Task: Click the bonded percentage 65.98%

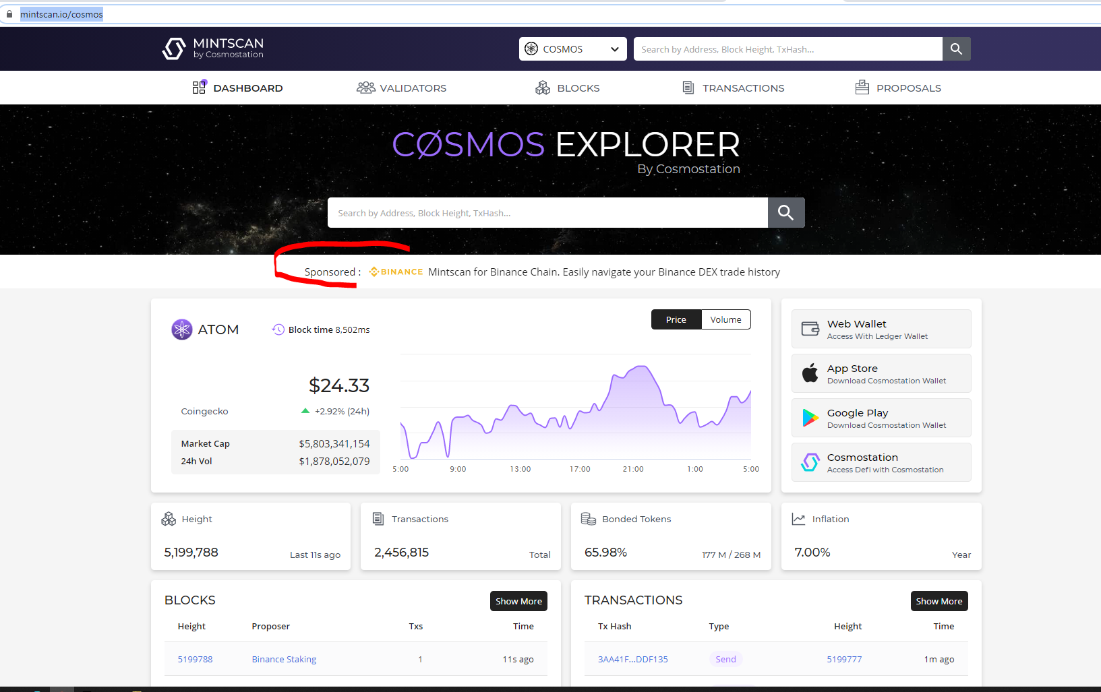Action: click(x=605, y=552)
